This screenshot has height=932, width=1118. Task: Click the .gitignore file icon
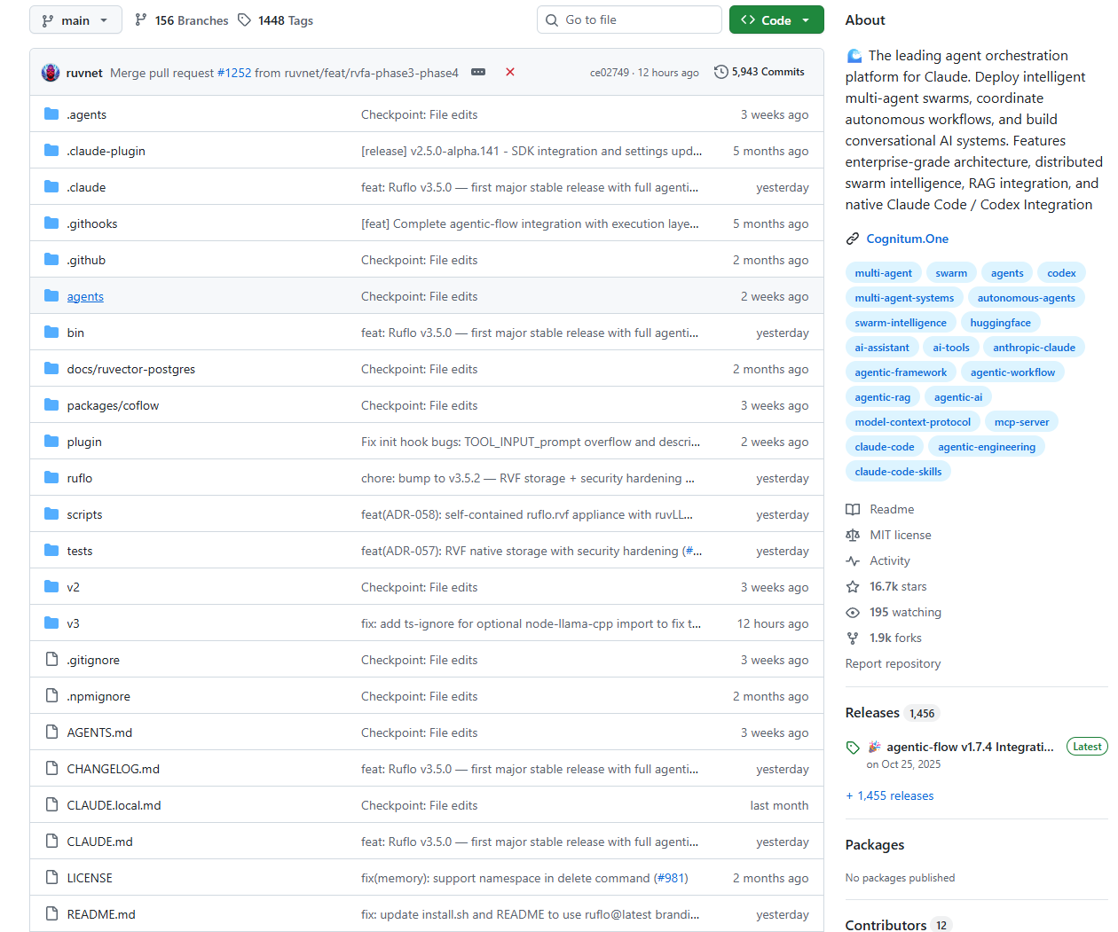(x=51, y=659)
